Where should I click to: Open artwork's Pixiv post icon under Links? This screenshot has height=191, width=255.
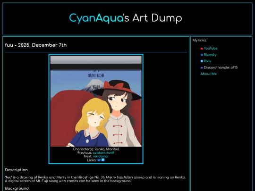(x=103, y=160)
